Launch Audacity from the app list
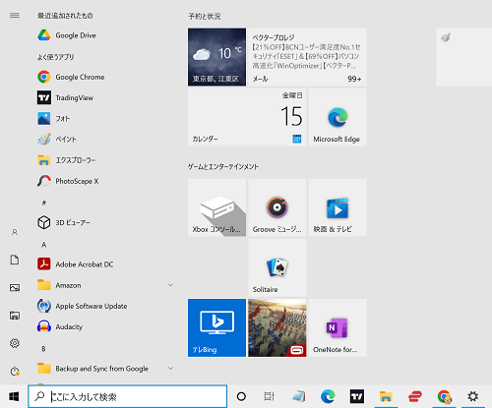This screenshot has height=408, width=492. coord(105,326)
